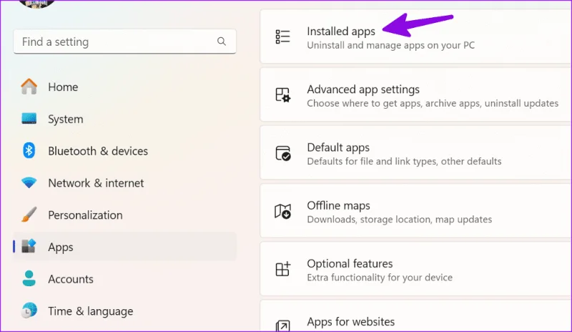572x332 pixels.
Task: Click the System monitor icon
Action: pos(29,118)
